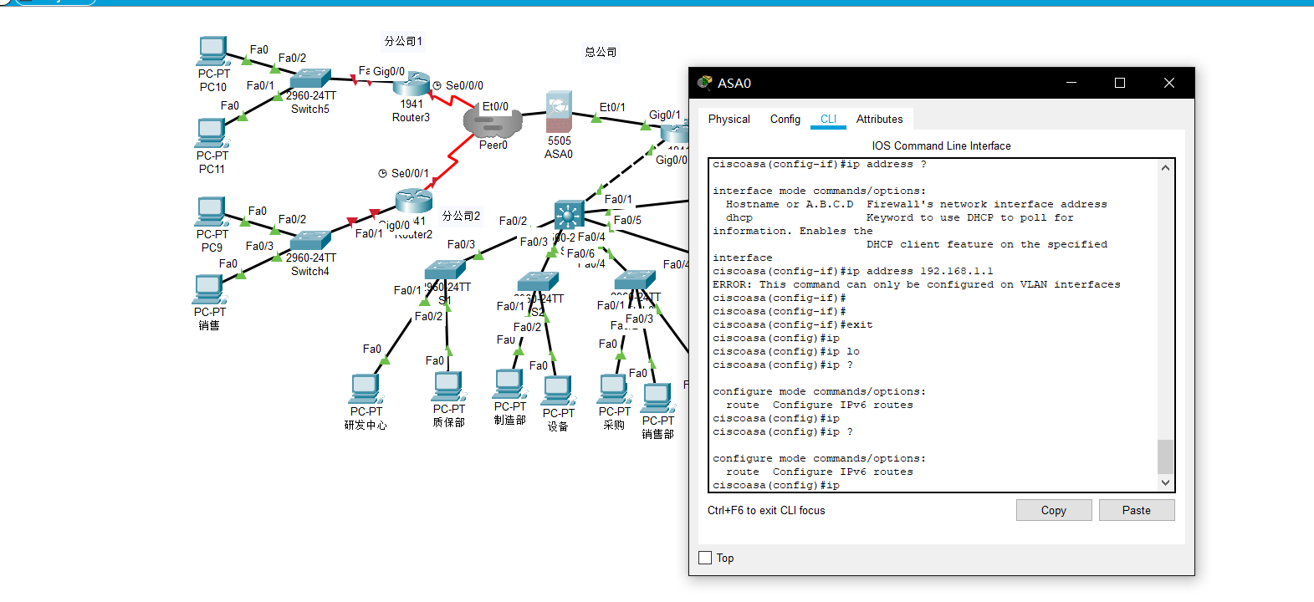Click the 总公司 label
This screenshot has width=1314, height=602.
point(601,52)
